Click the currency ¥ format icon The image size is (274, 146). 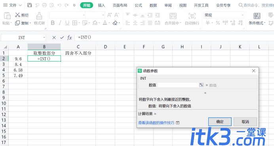207,23
